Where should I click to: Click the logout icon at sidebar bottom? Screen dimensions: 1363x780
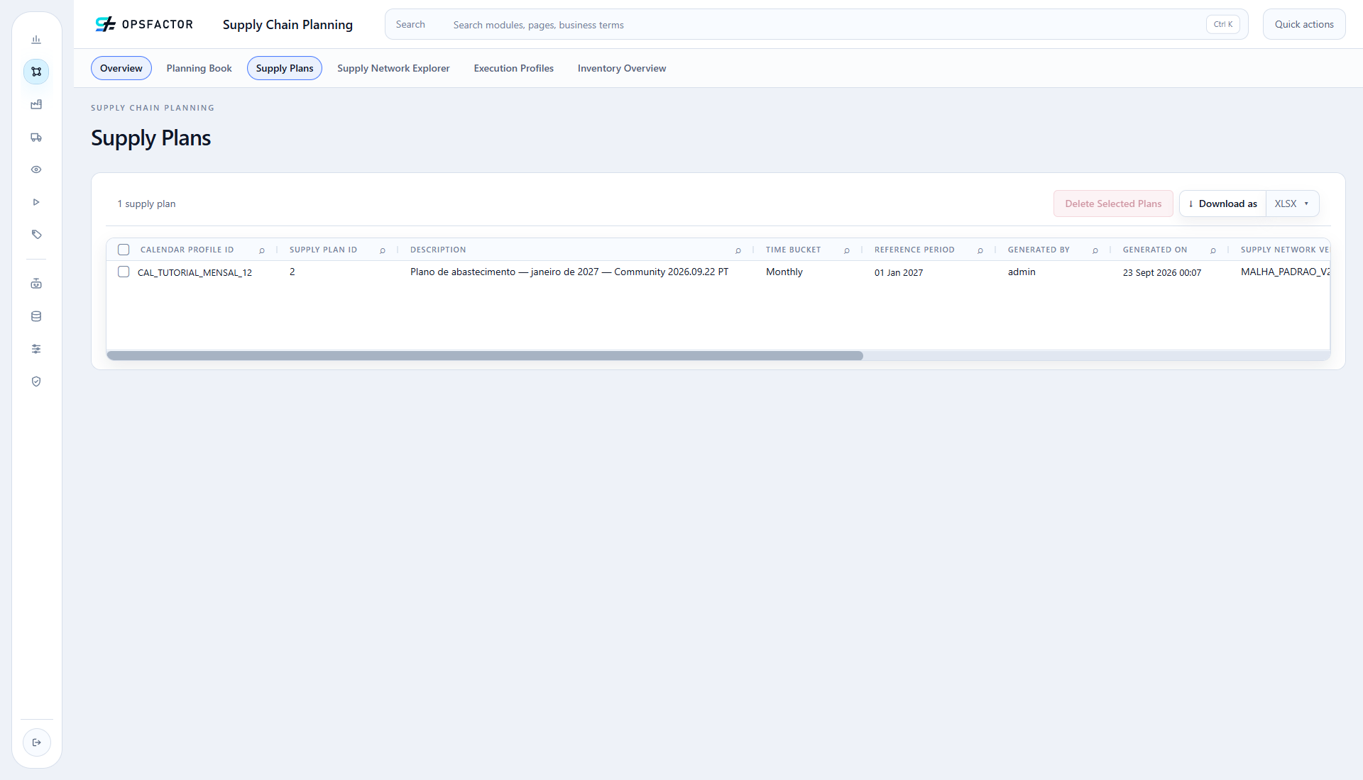[x=37, y=742]
